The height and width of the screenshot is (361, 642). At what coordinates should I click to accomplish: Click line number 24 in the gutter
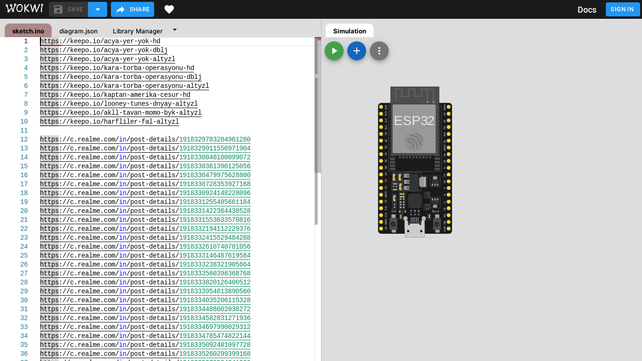click(x=24, y=247)
